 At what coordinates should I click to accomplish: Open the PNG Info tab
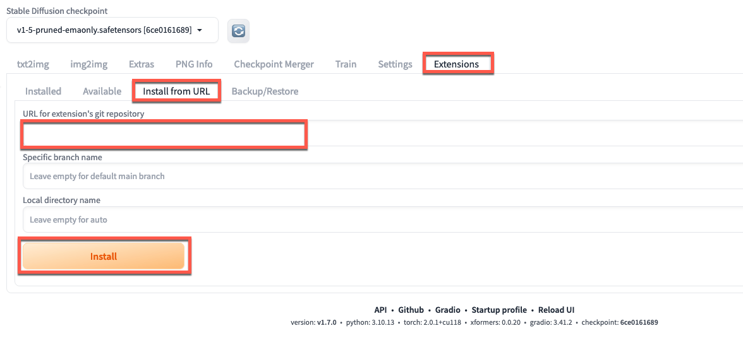(x=194, y=64)
